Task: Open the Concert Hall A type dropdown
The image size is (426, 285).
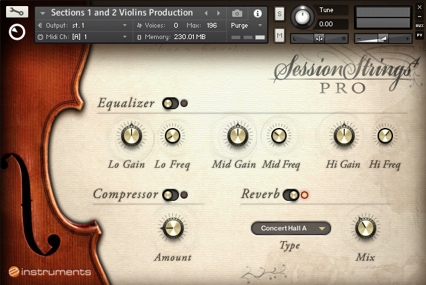Action: point(291,228)
